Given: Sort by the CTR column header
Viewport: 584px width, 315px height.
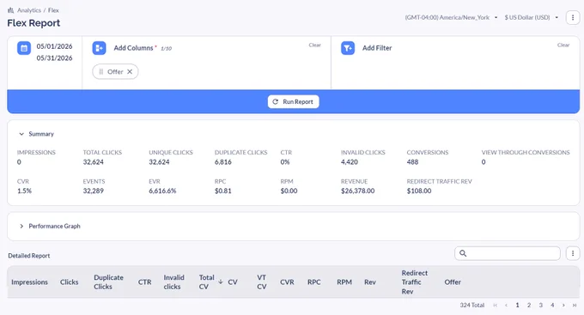Looking at the screenshot, I should 145,282.
